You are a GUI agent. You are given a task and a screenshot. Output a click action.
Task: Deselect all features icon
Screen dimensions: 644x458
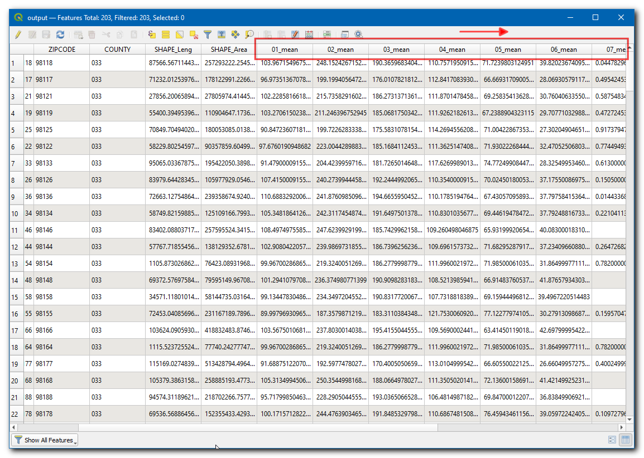194,35
